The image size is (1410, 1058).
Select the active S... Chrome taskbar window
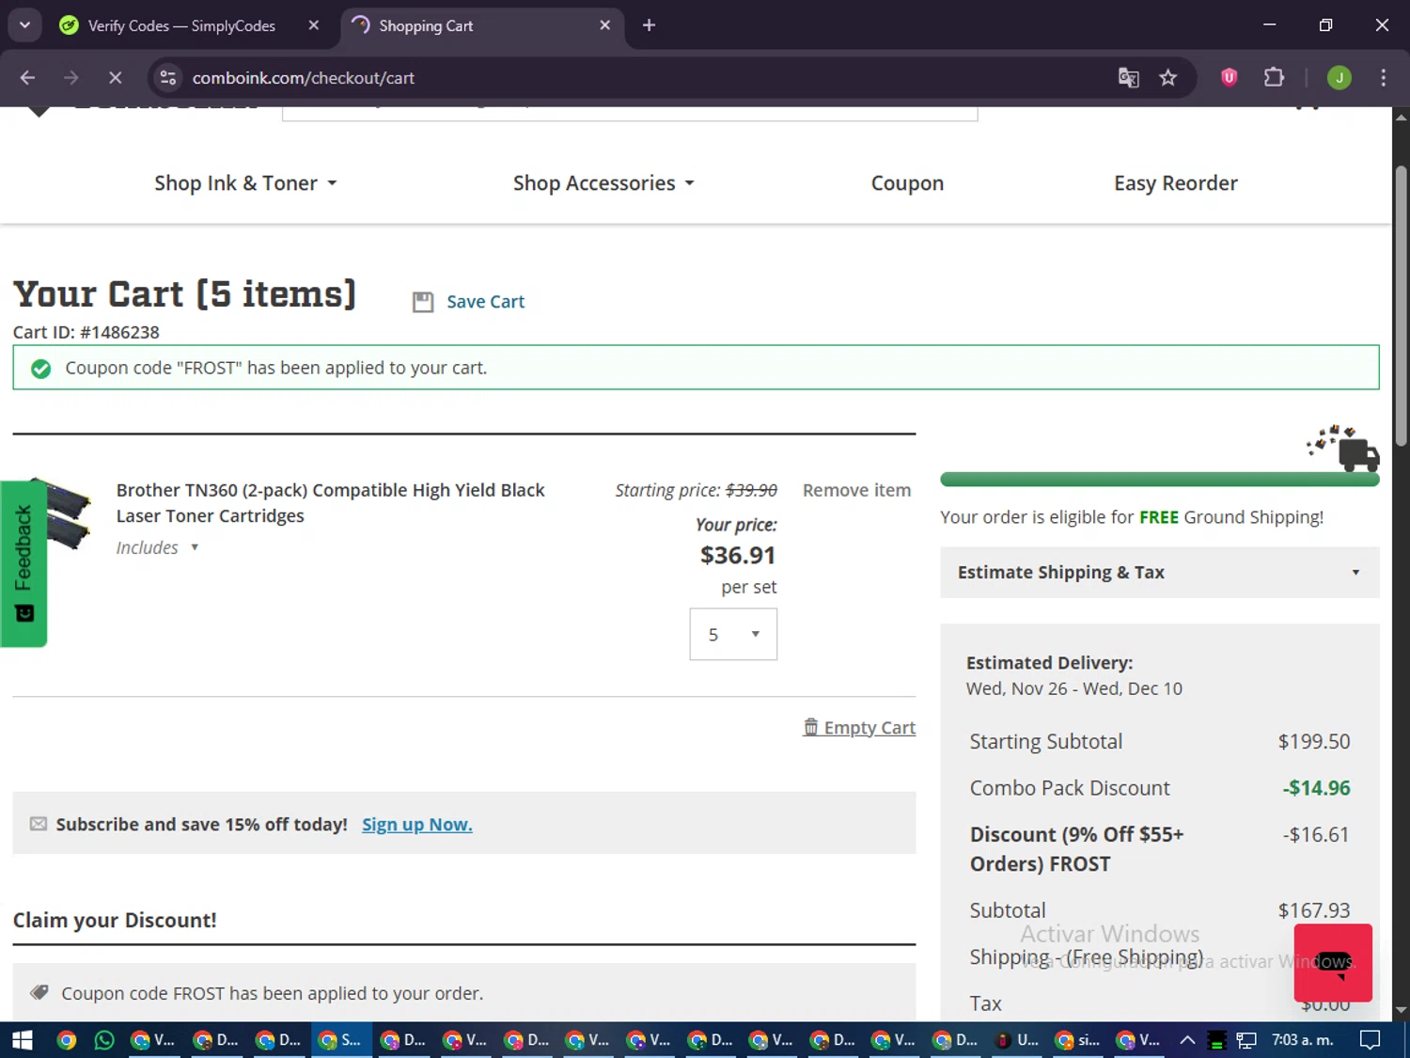tap(341, 1040)
